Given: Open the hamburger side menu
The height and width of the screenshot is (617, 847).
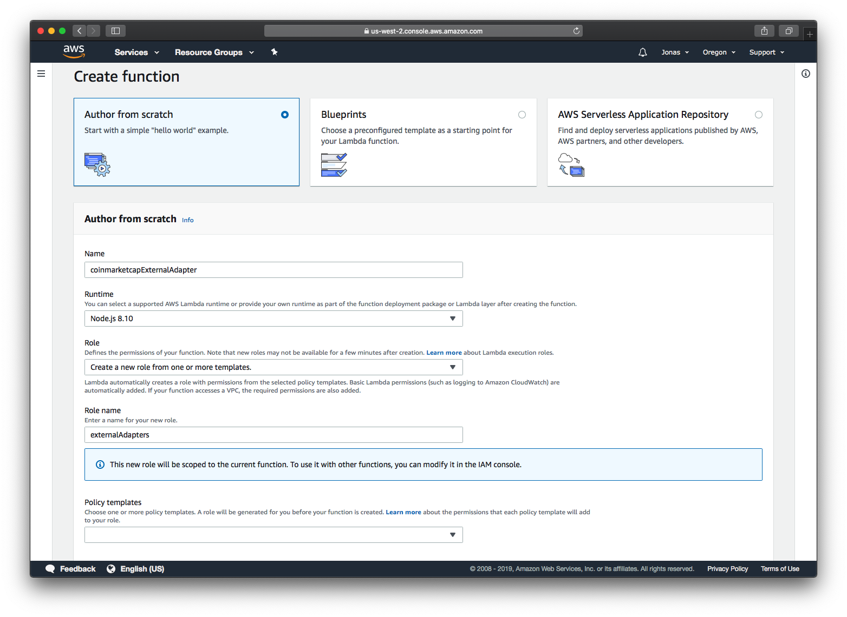Looking at the screenshot, I should [x=41, y=74].
